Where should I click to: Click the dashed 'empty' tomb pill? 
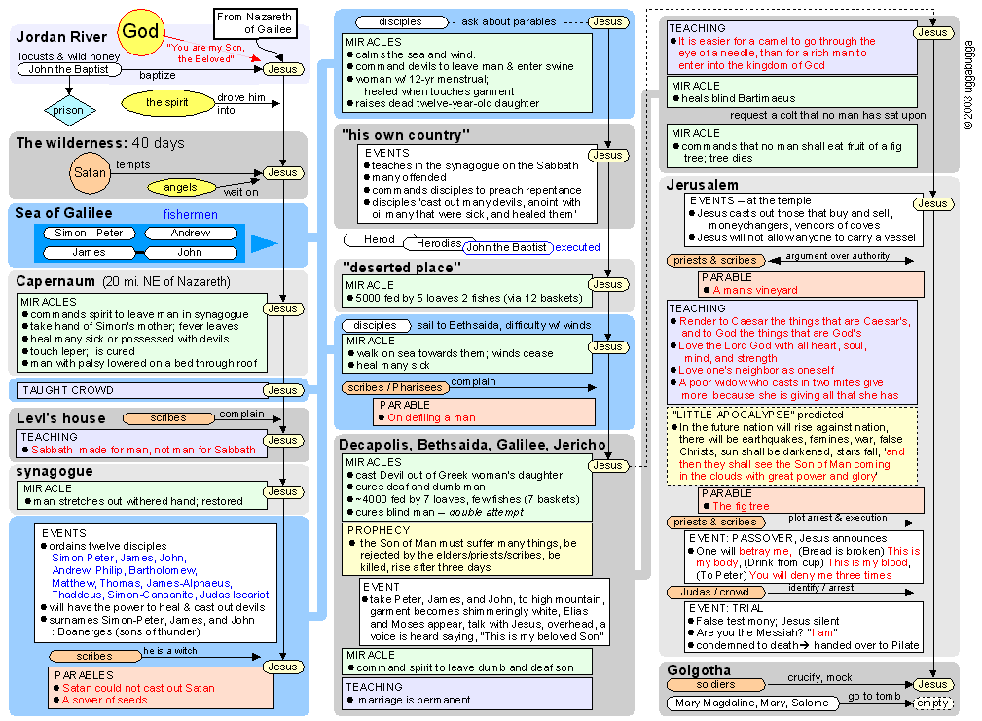933,703
